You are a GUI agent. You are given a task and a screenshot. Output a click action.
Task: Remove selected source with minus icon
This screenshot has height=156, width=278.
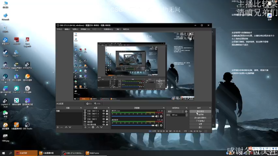click(89, 127)
